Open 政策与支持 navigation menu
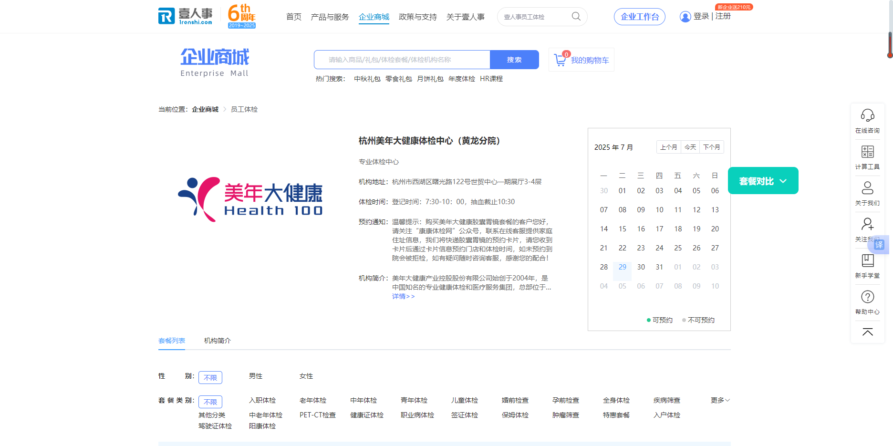 418,17
